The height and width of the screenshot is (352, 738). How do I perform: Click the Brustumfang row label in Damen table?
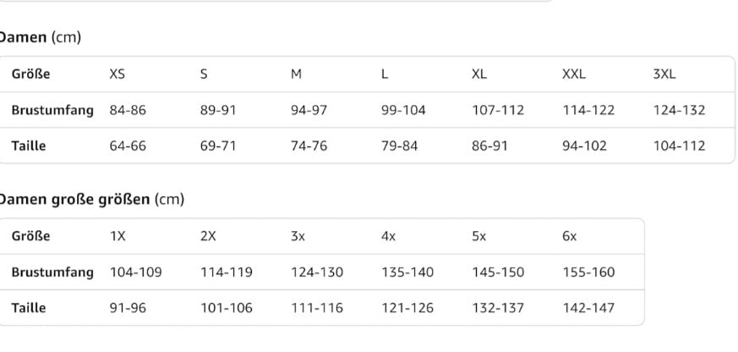(52, 110)
